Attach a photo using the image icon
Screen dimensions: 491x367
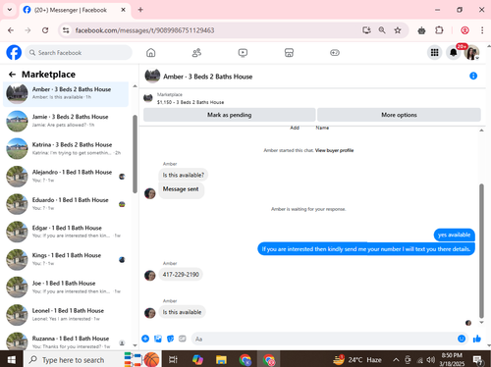point(158,339)
